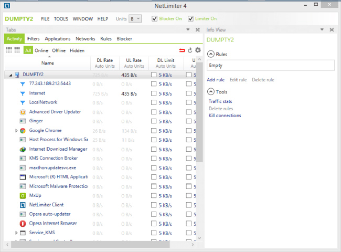The height and width of the screenshot is (252, 341).
Task: Click the filter icon for 77.243.189.212:5443
Action: 23,84
